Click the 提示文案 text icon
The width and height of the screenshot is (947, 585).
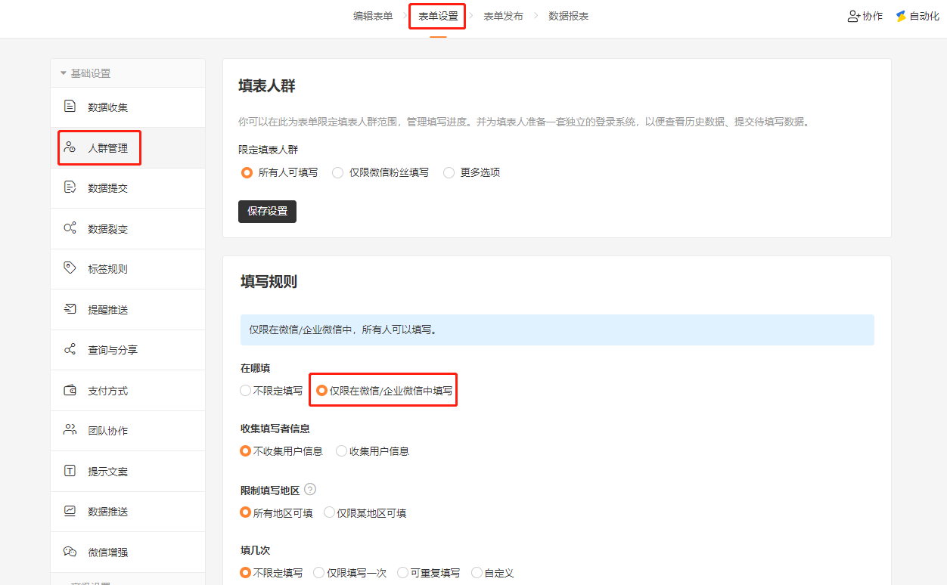tap(70, 471)
